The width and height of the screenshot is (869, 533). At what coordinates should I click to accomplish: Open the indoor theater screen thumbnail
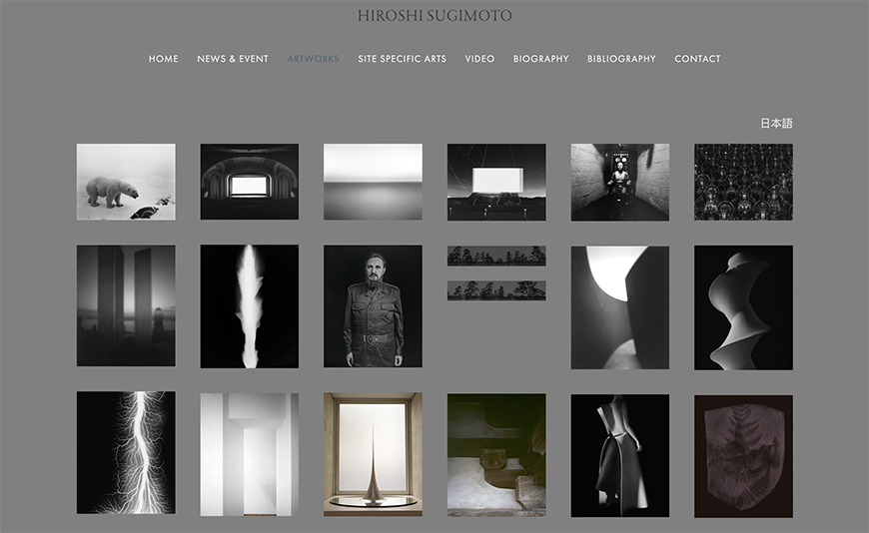point(250,182)
